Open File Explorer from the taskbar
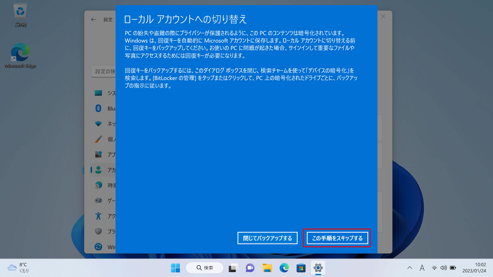This screenshot has width=493, height=277. tap(267, 268)
